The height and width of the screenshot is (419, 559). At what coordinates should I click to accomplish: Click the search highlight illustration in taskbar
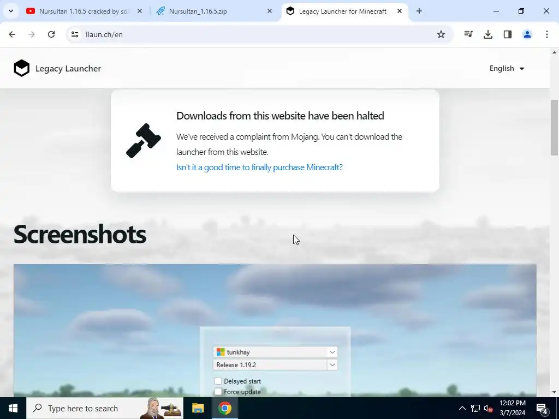point(160,408)
